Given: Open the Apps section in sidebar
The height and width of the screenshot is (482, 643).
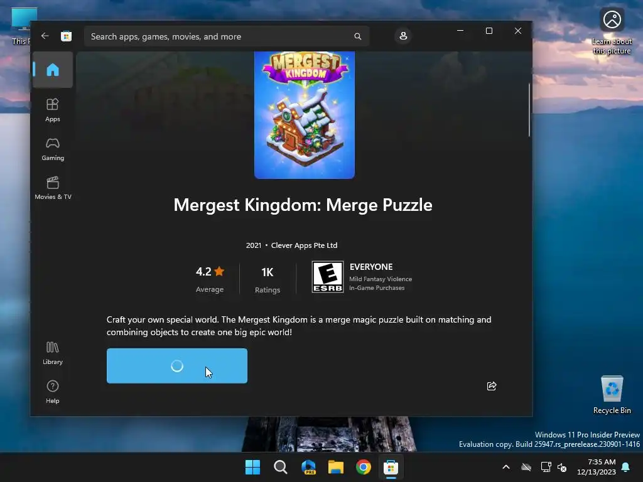Looking at the screenshot, I should pos(53,110).
